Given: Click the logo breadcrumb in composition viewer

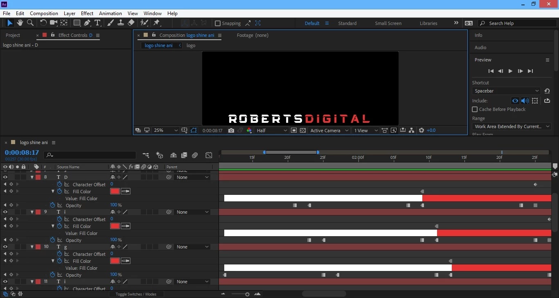Looking at the screenshot, I should pos(191,45).
